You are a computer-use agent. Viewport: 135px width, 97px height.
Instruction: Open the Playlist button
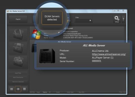coord(18,19)
